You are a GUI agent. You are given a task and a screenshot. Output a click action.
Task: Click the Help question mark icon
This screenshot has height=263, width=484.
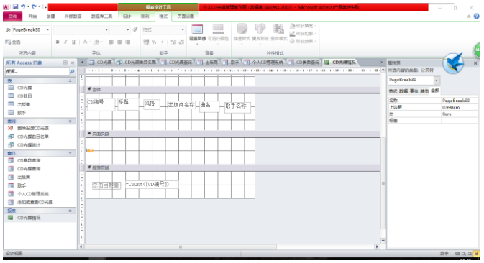(x=477, y=16)
